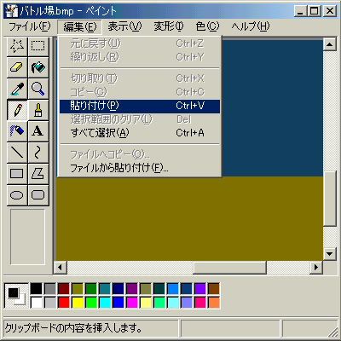This screenshot has height=341, width=341.
Task: Select the brush tool
Action: [x=38, y=110]
